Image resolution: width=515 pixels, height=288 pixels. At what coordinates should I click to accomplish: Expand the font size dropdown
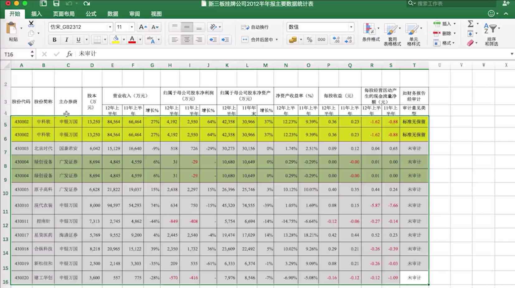click(132, 27)
